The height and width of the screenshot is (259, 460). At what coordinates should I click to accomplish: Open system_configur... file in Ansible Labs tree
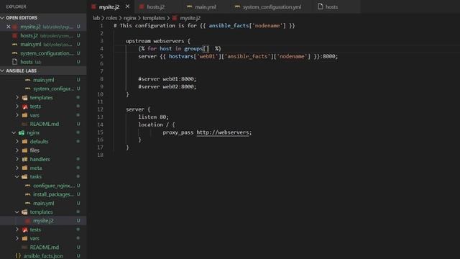click(x=43, y=88)
